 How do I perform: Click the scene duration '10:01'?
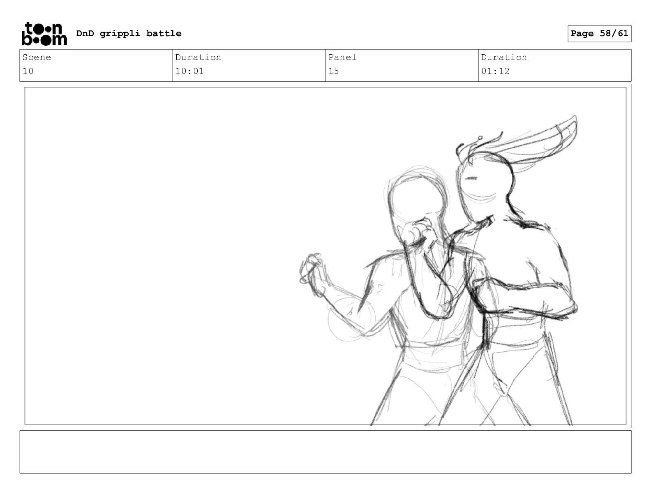pyautogui.click(x=189, y=71)
